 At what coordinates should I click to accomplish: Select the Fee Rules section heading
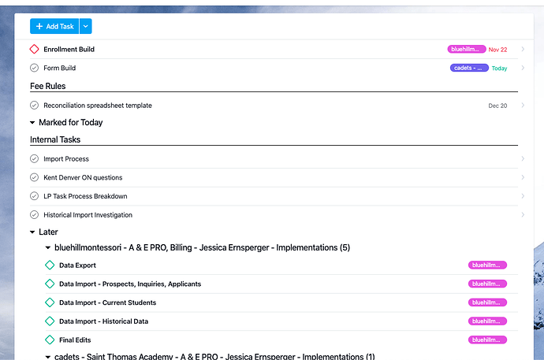48,86
